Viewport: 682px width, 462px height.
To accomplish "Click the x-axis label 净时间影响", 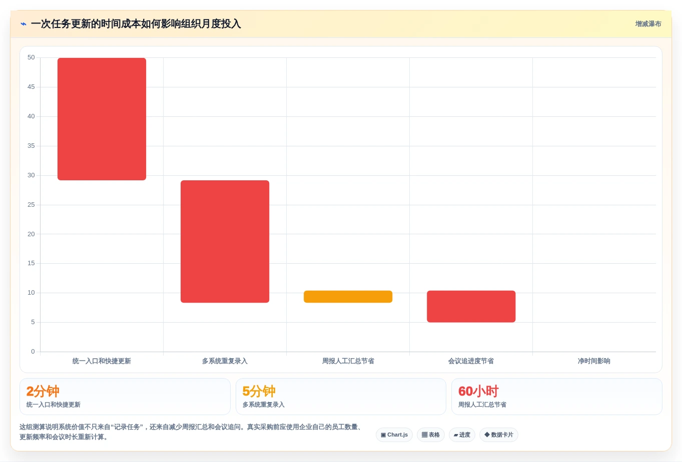I will 594,361.
